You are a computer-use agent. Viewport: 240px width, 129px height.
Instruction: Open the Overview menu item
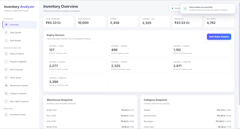click(20, 25)
